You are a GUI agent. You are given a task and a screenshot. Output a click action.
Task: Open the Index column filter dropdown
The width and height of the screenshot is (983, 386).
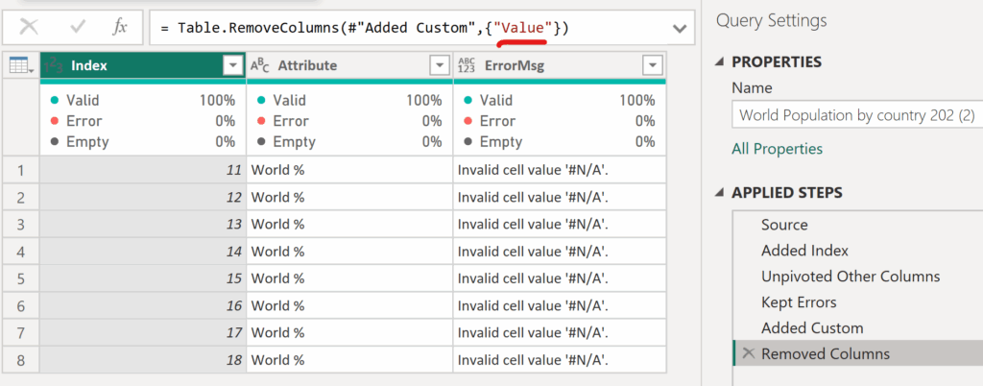click(x=231, y=65)
